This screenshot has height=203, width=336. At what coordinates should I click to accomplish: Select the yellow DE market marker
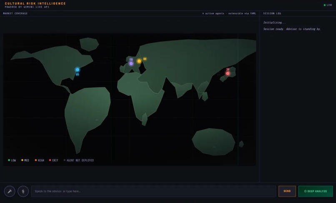[139, 61]
